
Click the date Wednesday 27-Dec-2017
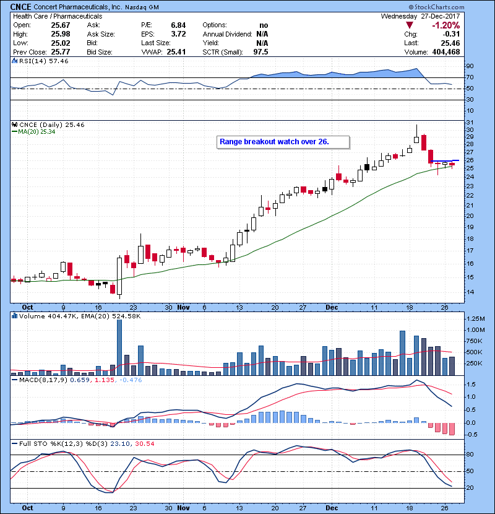420,16
